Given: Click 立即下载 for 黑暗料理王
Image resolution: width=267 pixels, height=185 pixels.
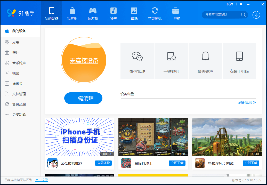Looking at the screenshot, I should (177, 163).
